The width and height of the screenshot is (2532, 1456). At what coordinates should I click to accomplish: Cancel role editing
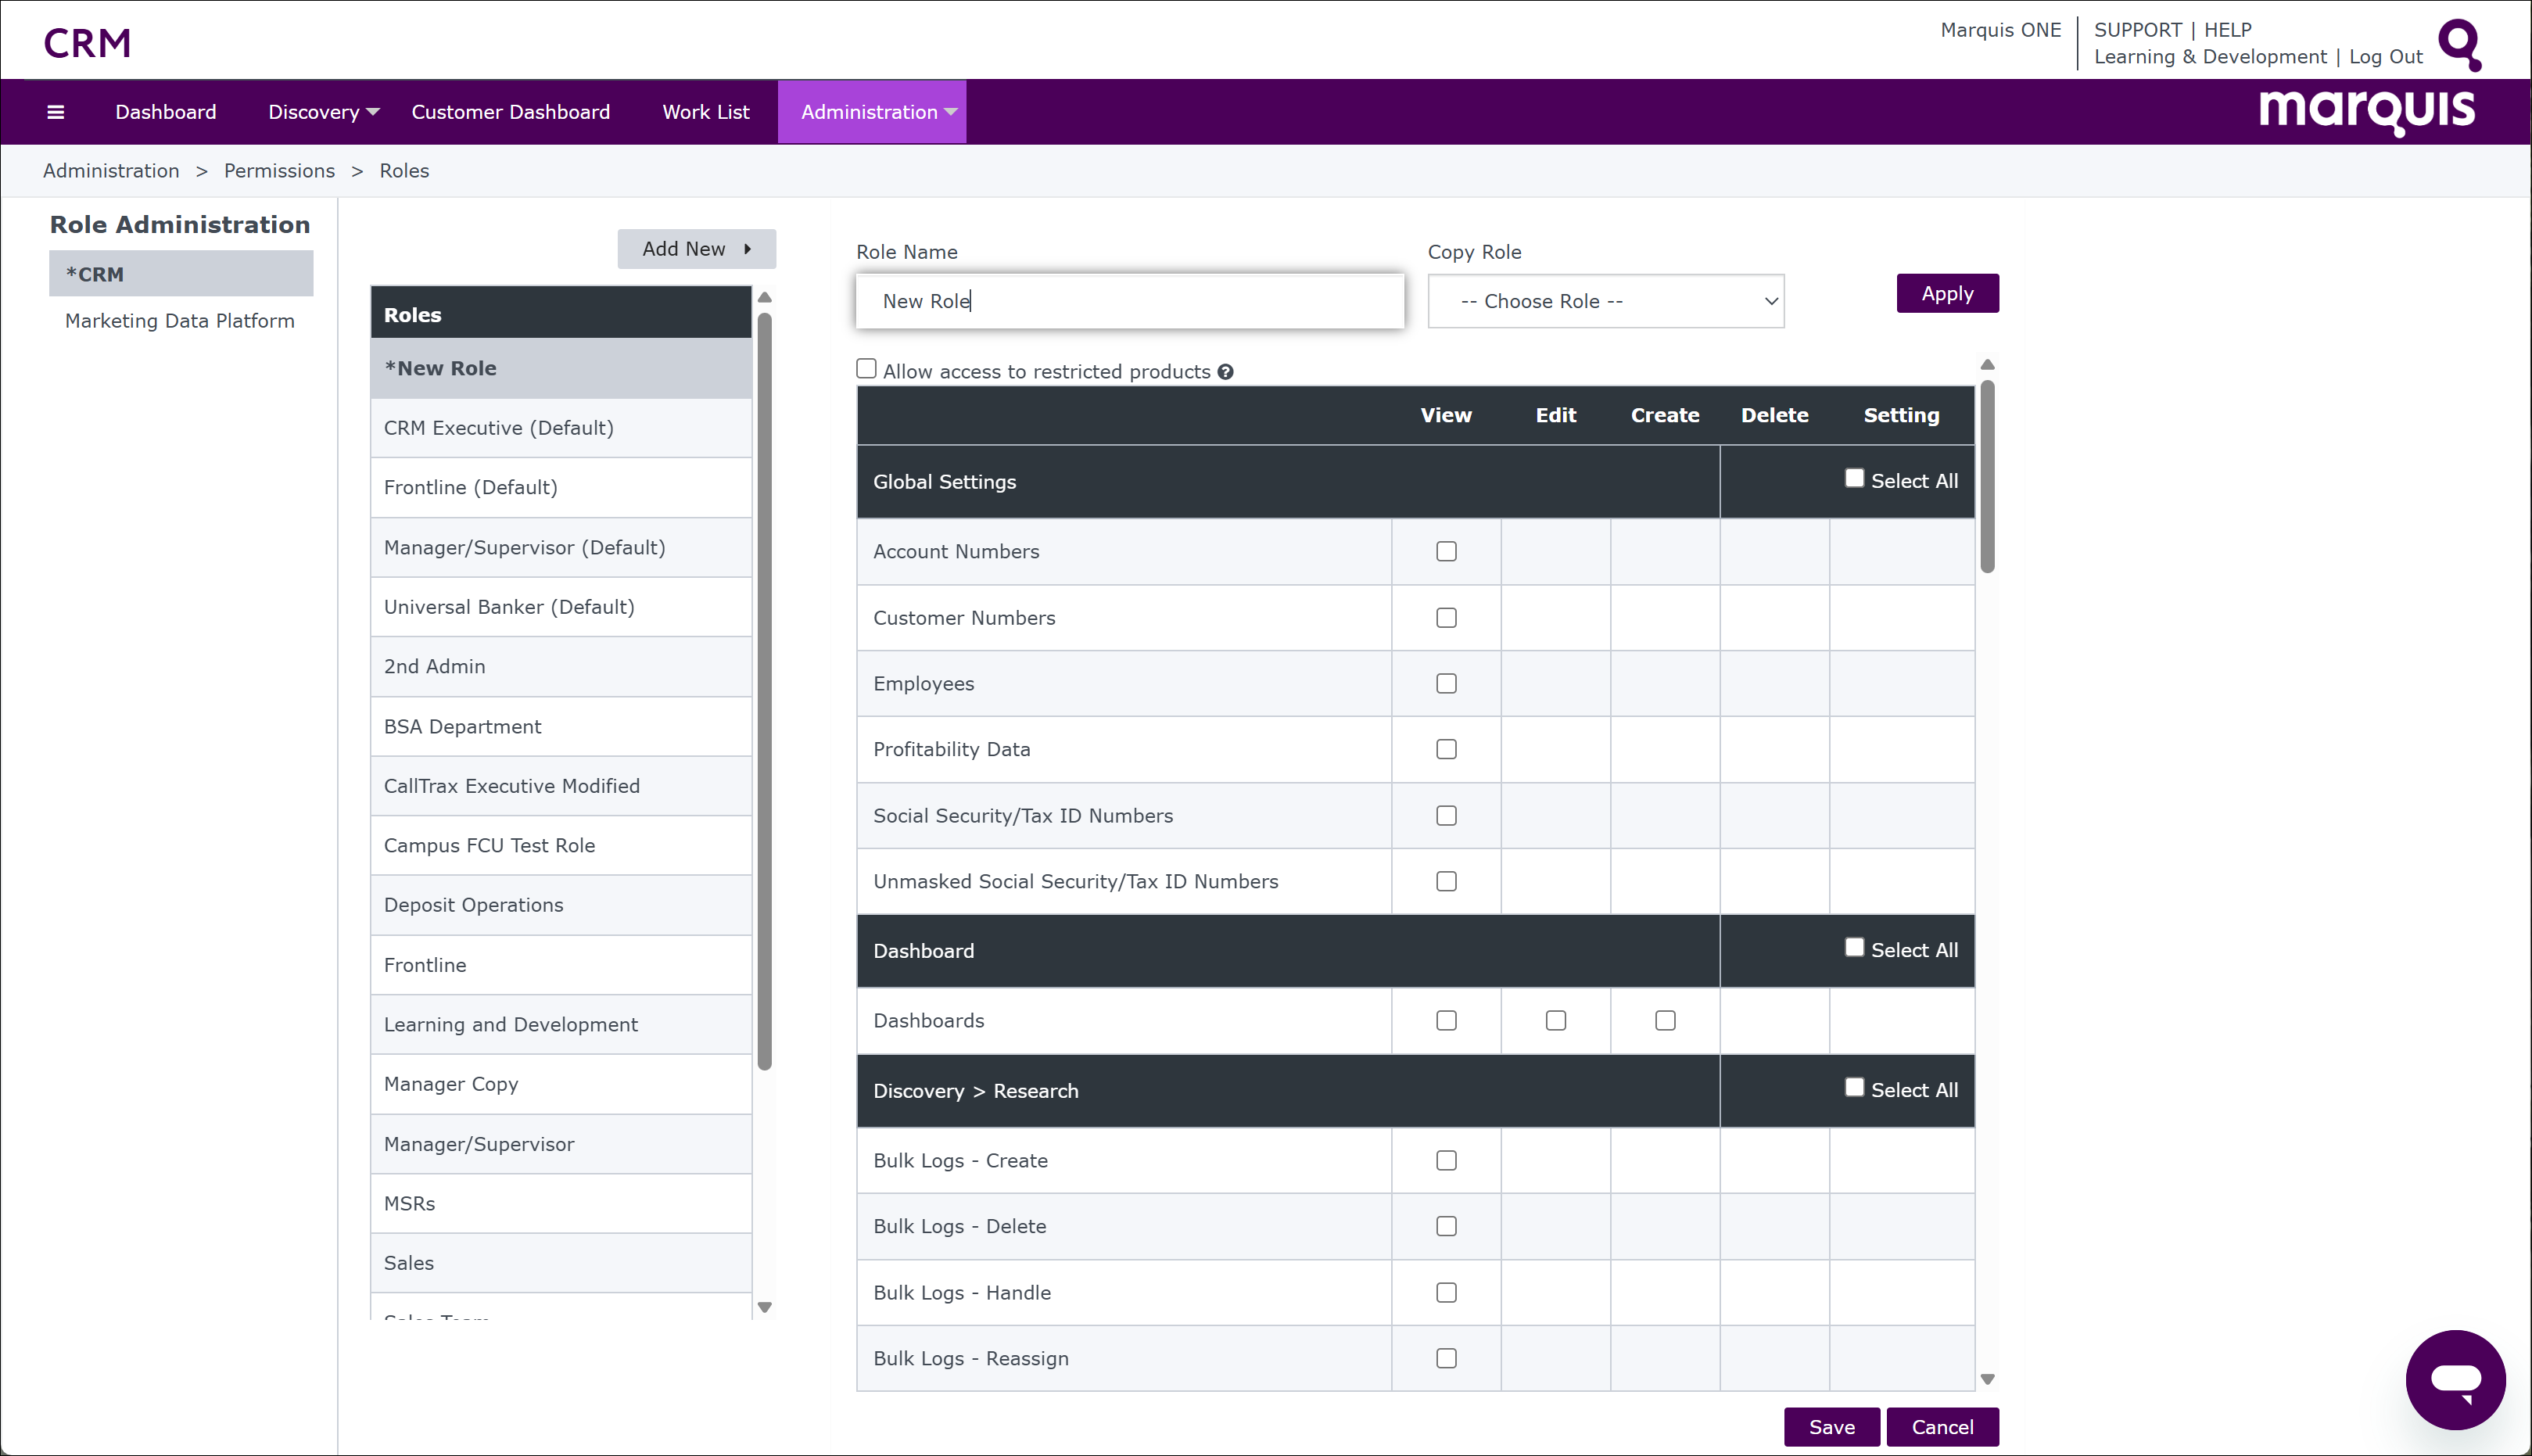1942,1427
